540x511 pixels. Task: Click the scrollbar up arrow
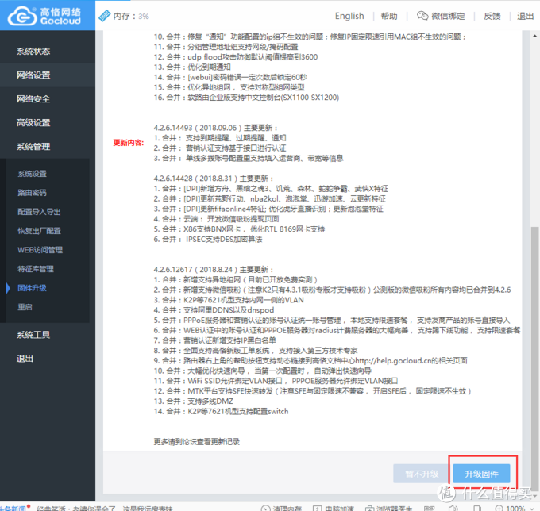pos(534,36)
